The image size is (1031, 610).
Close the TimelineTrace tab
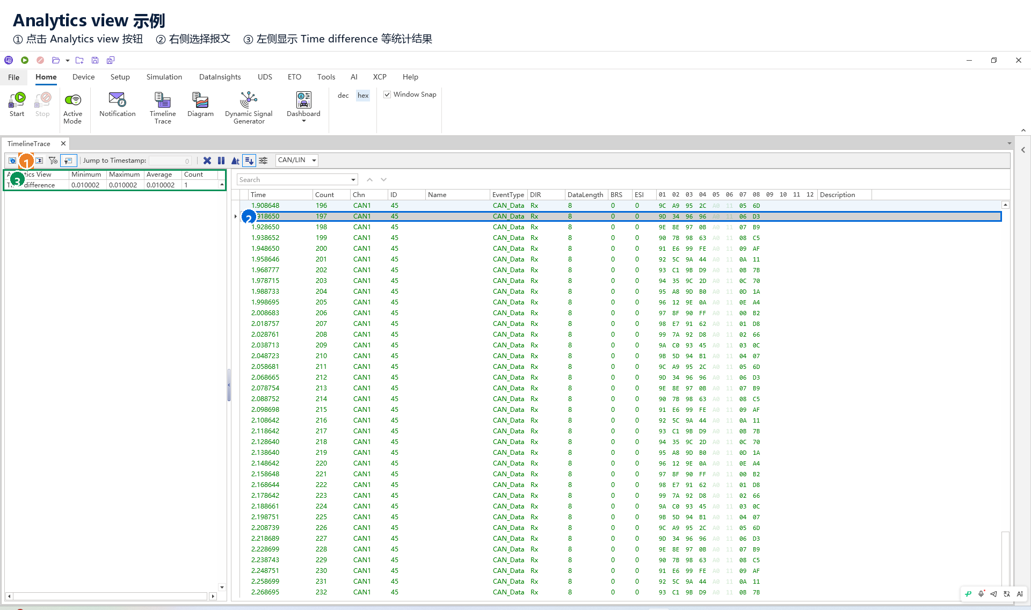63,143
